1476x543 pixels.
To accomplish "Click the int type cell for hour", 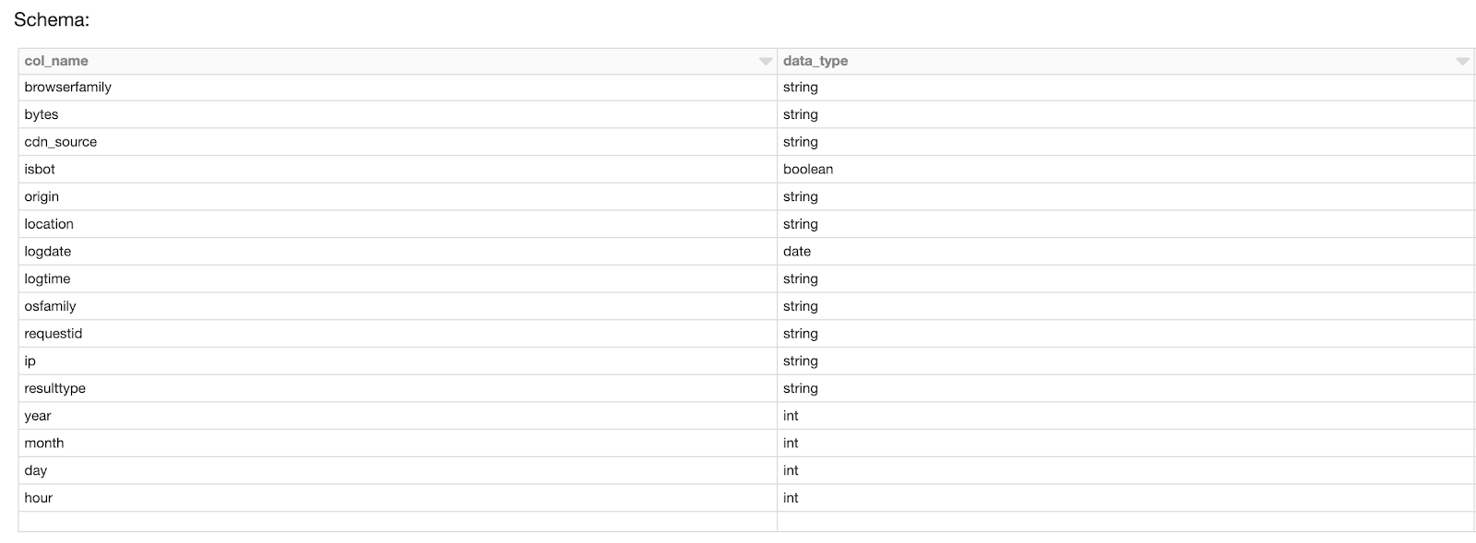I will click(791, 498).
